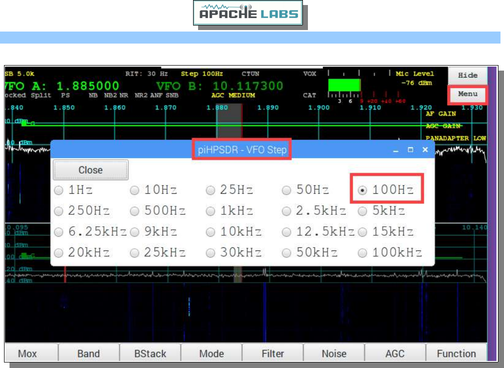Click the green S-meter bar
This screenshot has width=504, height=368.
(344, 85)
